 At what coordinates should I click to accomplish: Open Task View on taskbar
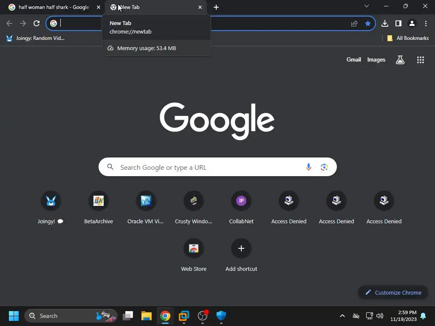point(128,316)
